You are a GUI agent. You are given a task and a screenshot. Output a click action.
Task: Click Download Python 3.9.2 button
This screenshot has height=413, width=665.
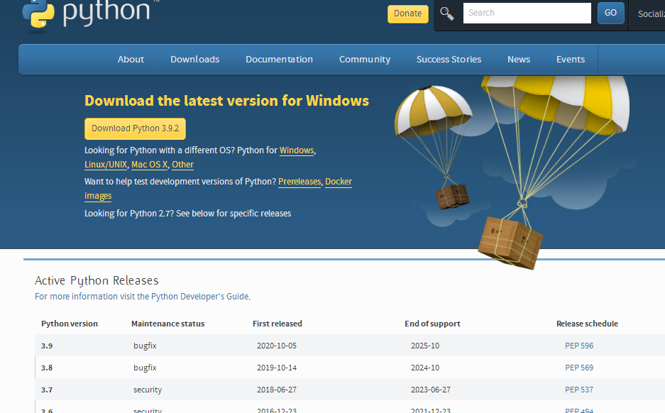pyautogui.click(x=136, y=128)
